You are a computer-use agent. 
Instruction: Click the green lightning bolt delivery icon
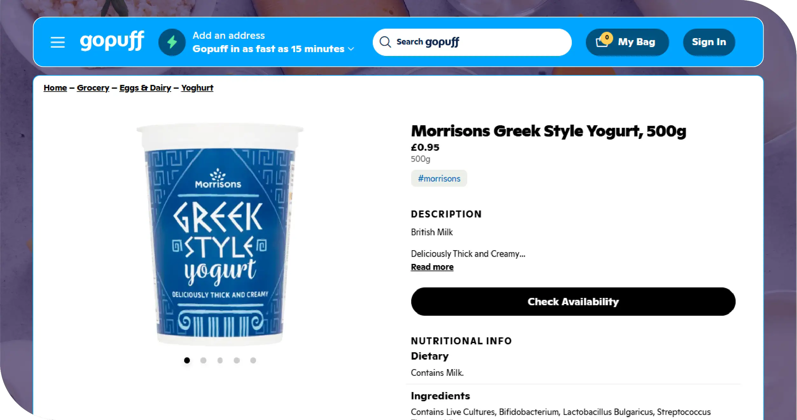click(x=172, y=42)
